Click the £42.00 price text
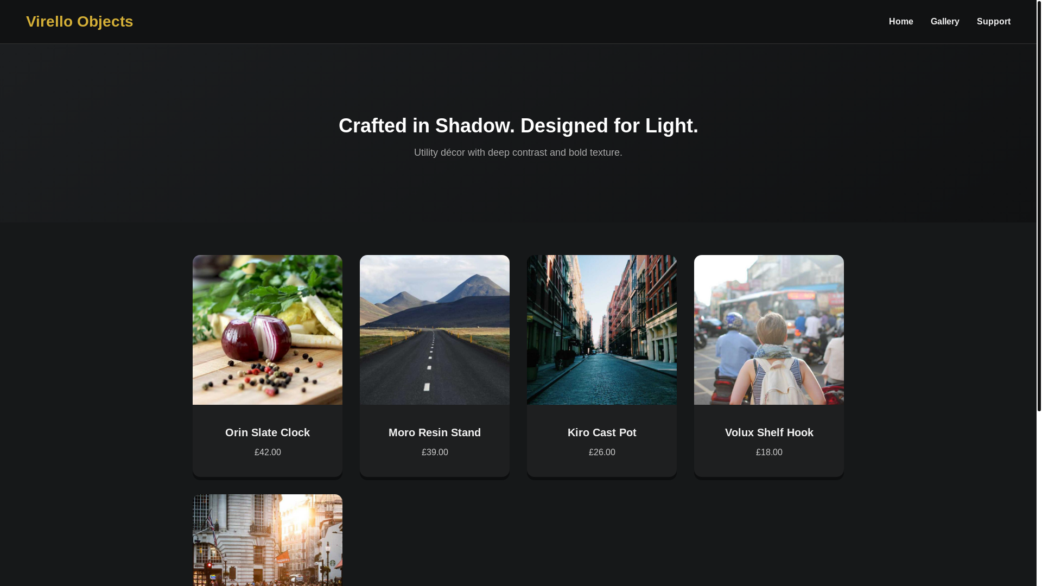 [268, 452]
